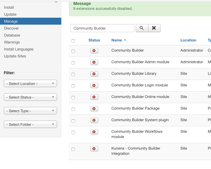Viewport: 211px width, 169px height.
Task: Toggle disabled status icon for Community Builder
Action: coord(94,51)
